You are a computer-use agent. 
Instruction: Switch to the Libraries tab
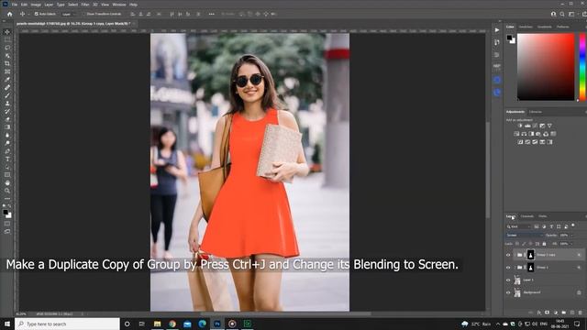pyautogui.click(x=536, y=112)
